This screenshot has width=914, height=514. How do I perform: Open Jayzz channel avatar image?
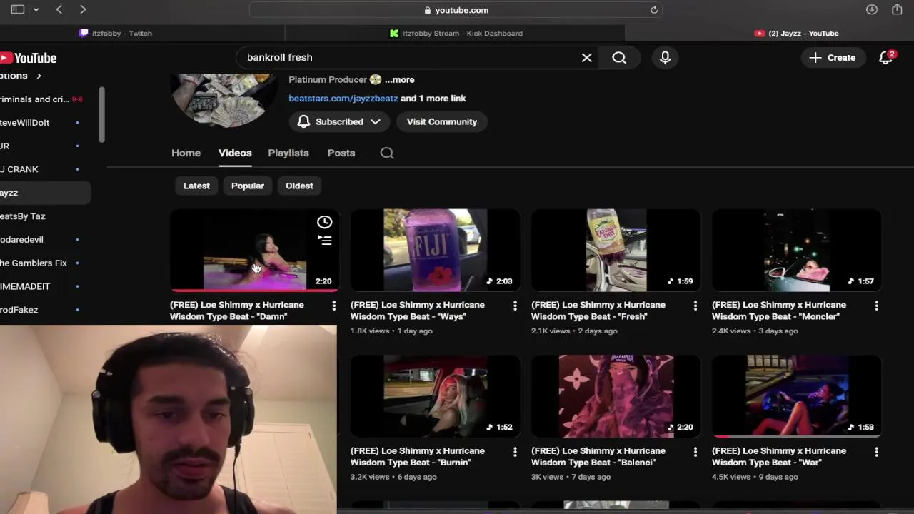tap(224, 100)
